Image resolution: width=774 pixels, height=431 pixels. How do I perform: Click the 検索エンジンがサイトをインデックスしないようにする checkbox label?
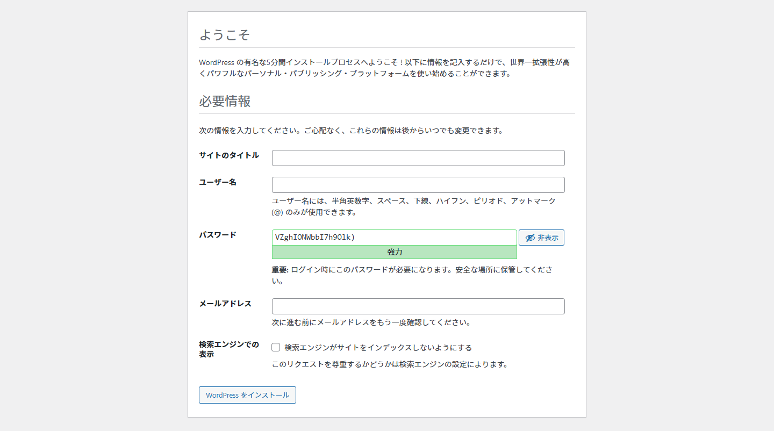point(378,348)
